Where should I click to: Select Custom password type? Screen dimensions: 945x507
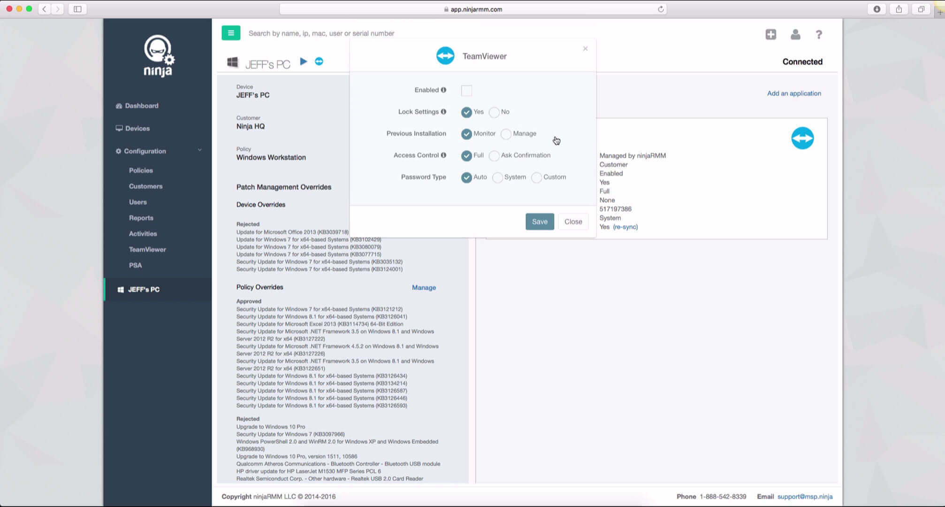pyautogui.click(x=536, y=177)
